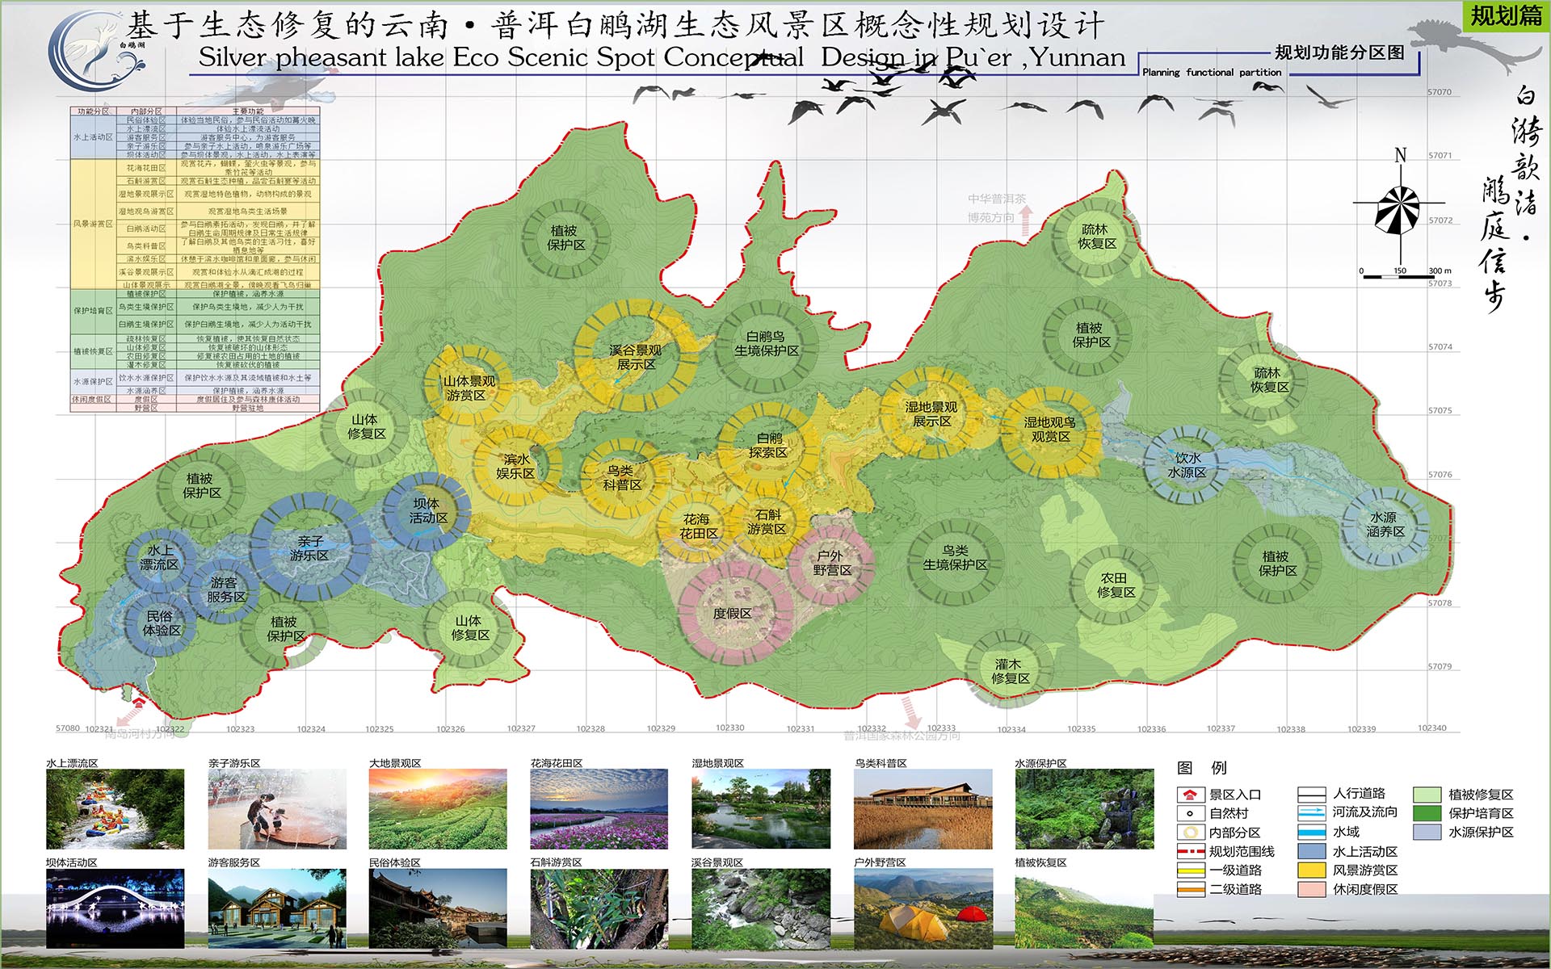Click the 人行道路 line symbol in legend
Viewport: 1551px width, 969px height.
coord(1312,794)
